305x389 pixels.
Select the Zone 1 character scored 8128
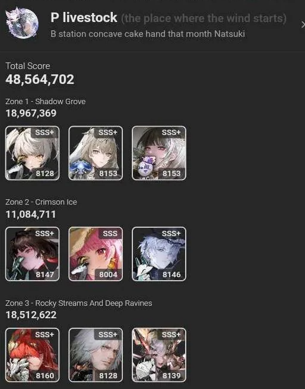pos(32,153)
